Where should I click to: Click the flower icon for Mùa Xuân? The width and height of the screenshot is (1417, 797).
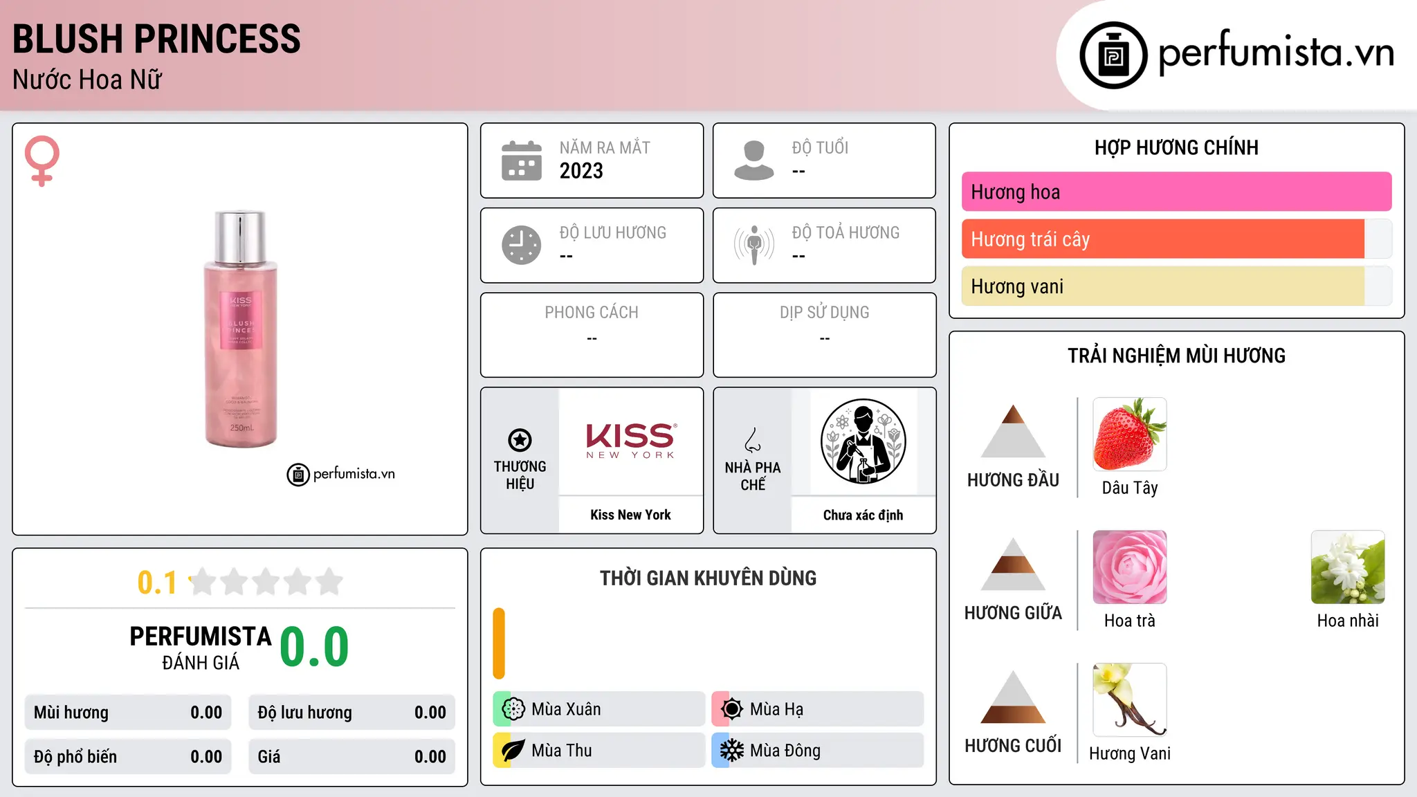513,709
